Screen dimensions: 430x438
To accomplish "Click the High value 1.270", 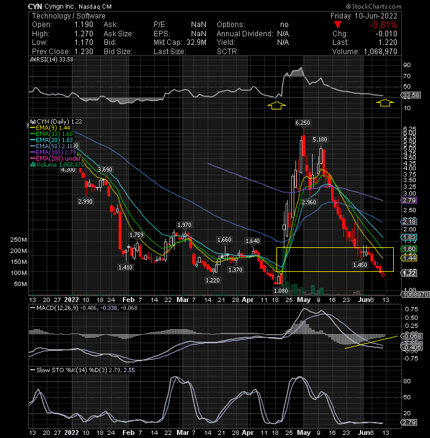I will (84, 34).
